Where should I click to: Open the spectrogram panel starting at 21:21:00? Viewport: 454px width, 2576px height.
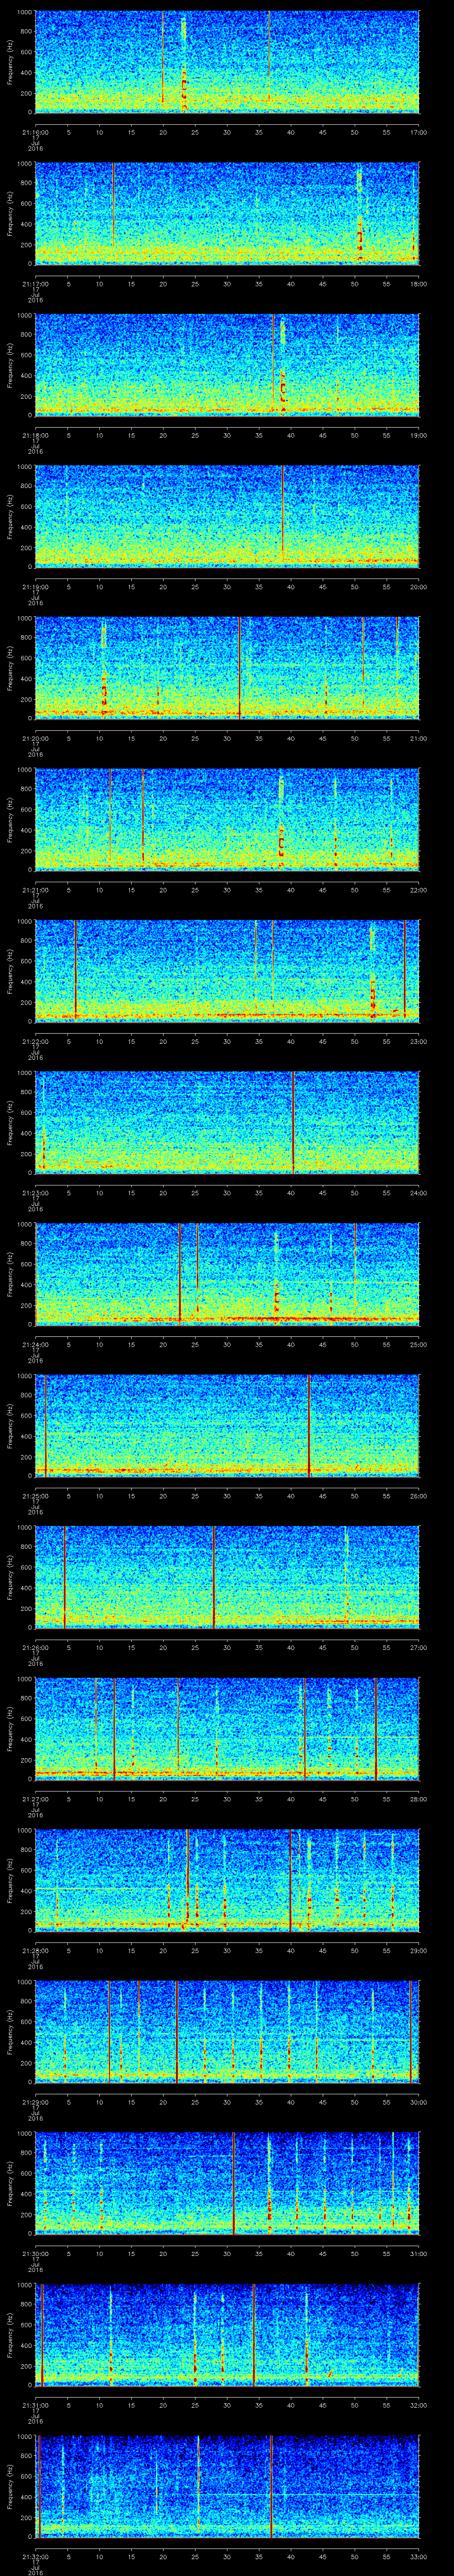click(x=227, y=819)
